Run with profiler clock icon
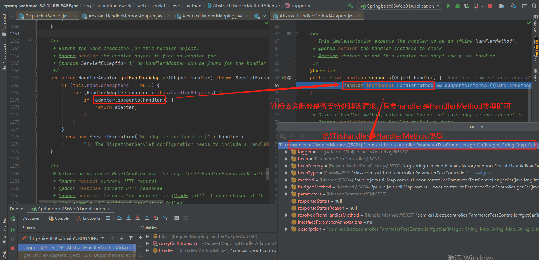The height and width of the screenshot is (260, 539). click(476, 6)
